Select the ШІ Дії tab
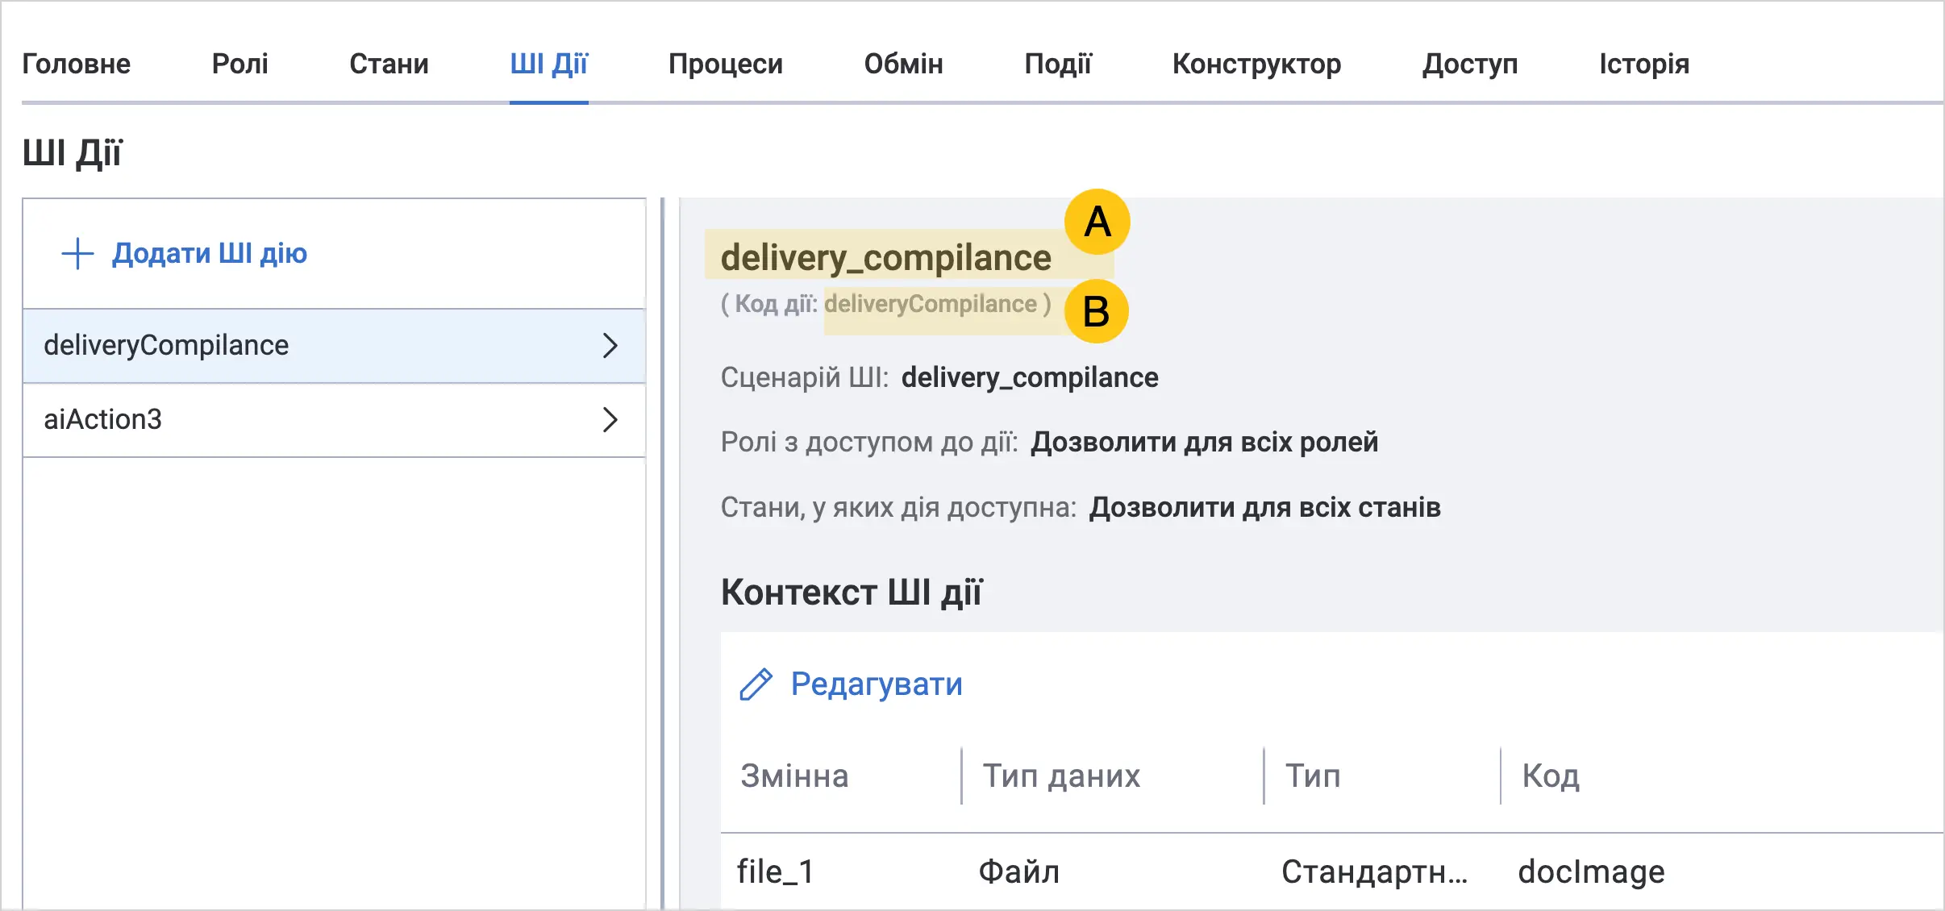 [x=549, y=64]
